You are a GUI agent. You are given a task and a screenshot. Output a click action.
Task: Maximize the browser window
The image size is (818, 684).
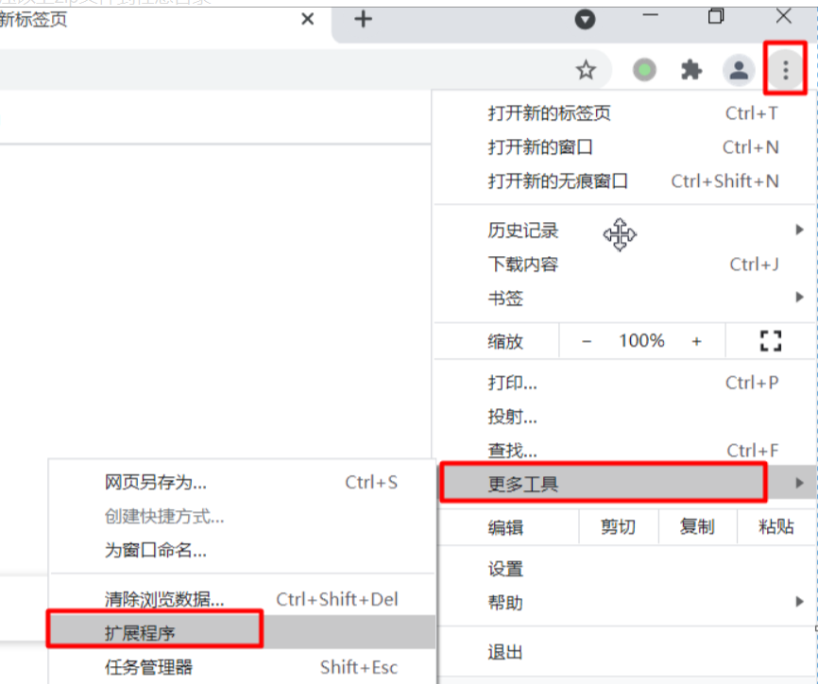pos(716,17)
